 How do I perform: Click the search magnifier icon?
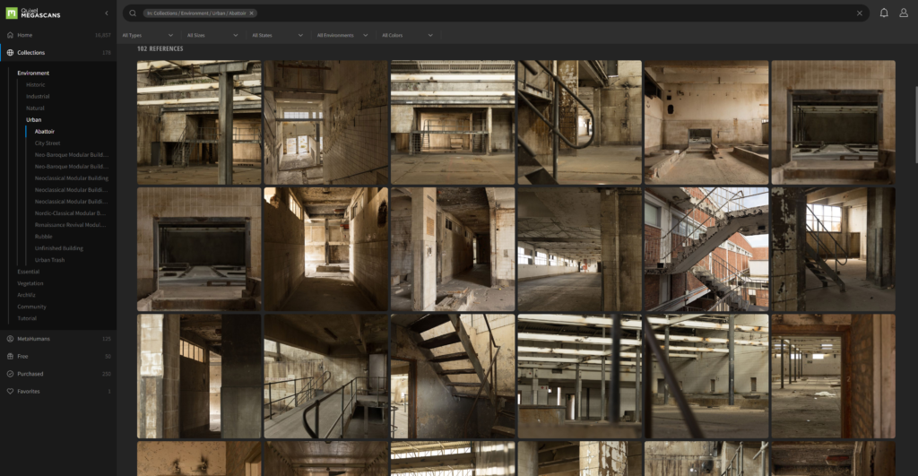pos(133,13)
